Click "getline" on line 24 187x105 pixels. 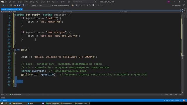coord(27,75)
